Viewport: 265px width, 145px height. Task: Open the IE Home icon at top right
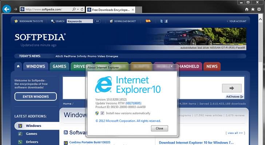247,9
